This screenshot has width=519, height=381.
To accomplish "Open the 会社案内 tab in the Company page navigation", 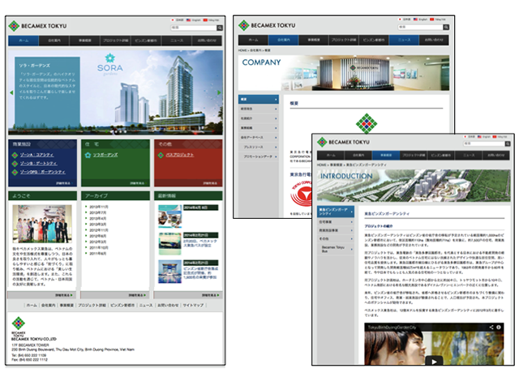I will tap(283, 40).
